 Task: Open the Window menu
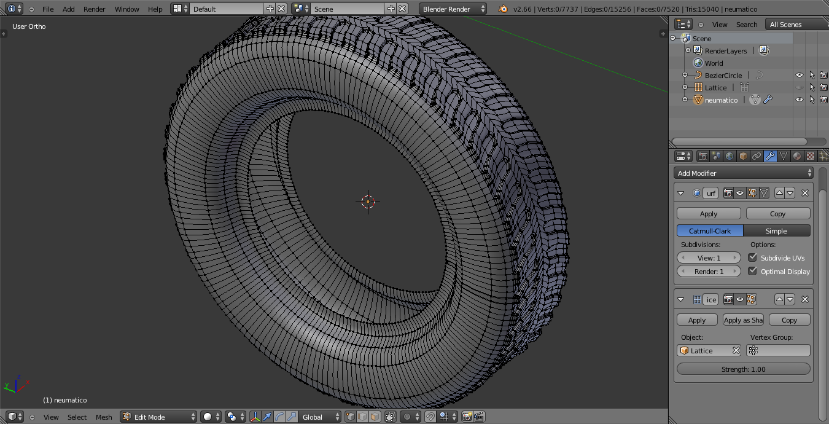[x=127, y=9]
